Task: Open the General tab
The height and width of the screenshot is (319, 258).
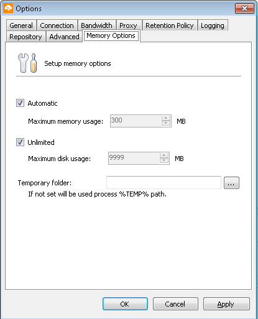Action: 21,25
